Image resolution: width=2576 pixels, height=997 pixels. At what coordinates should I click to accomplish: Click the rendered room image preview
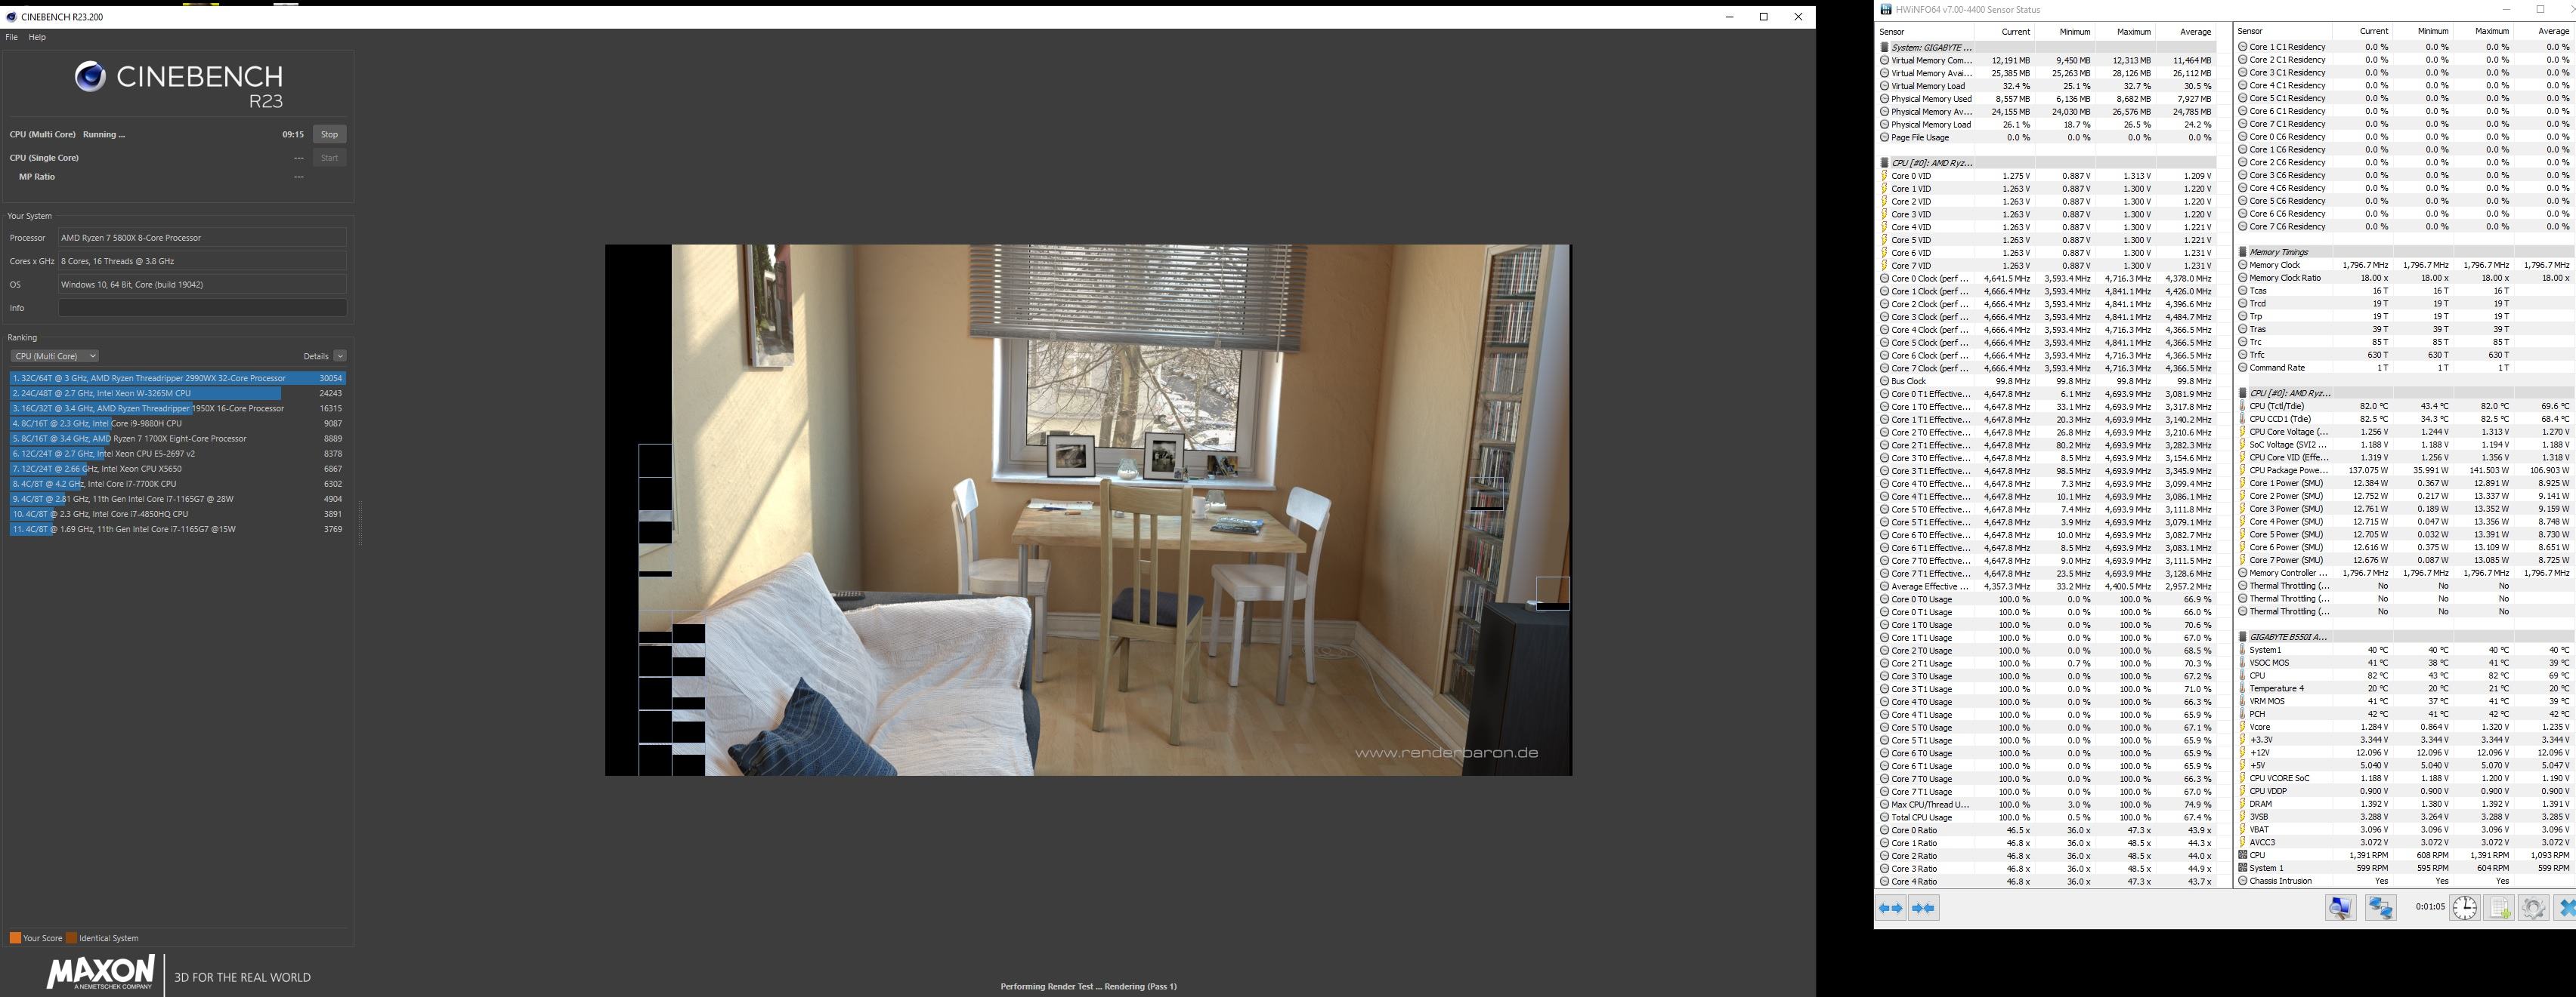(1088, 509)
